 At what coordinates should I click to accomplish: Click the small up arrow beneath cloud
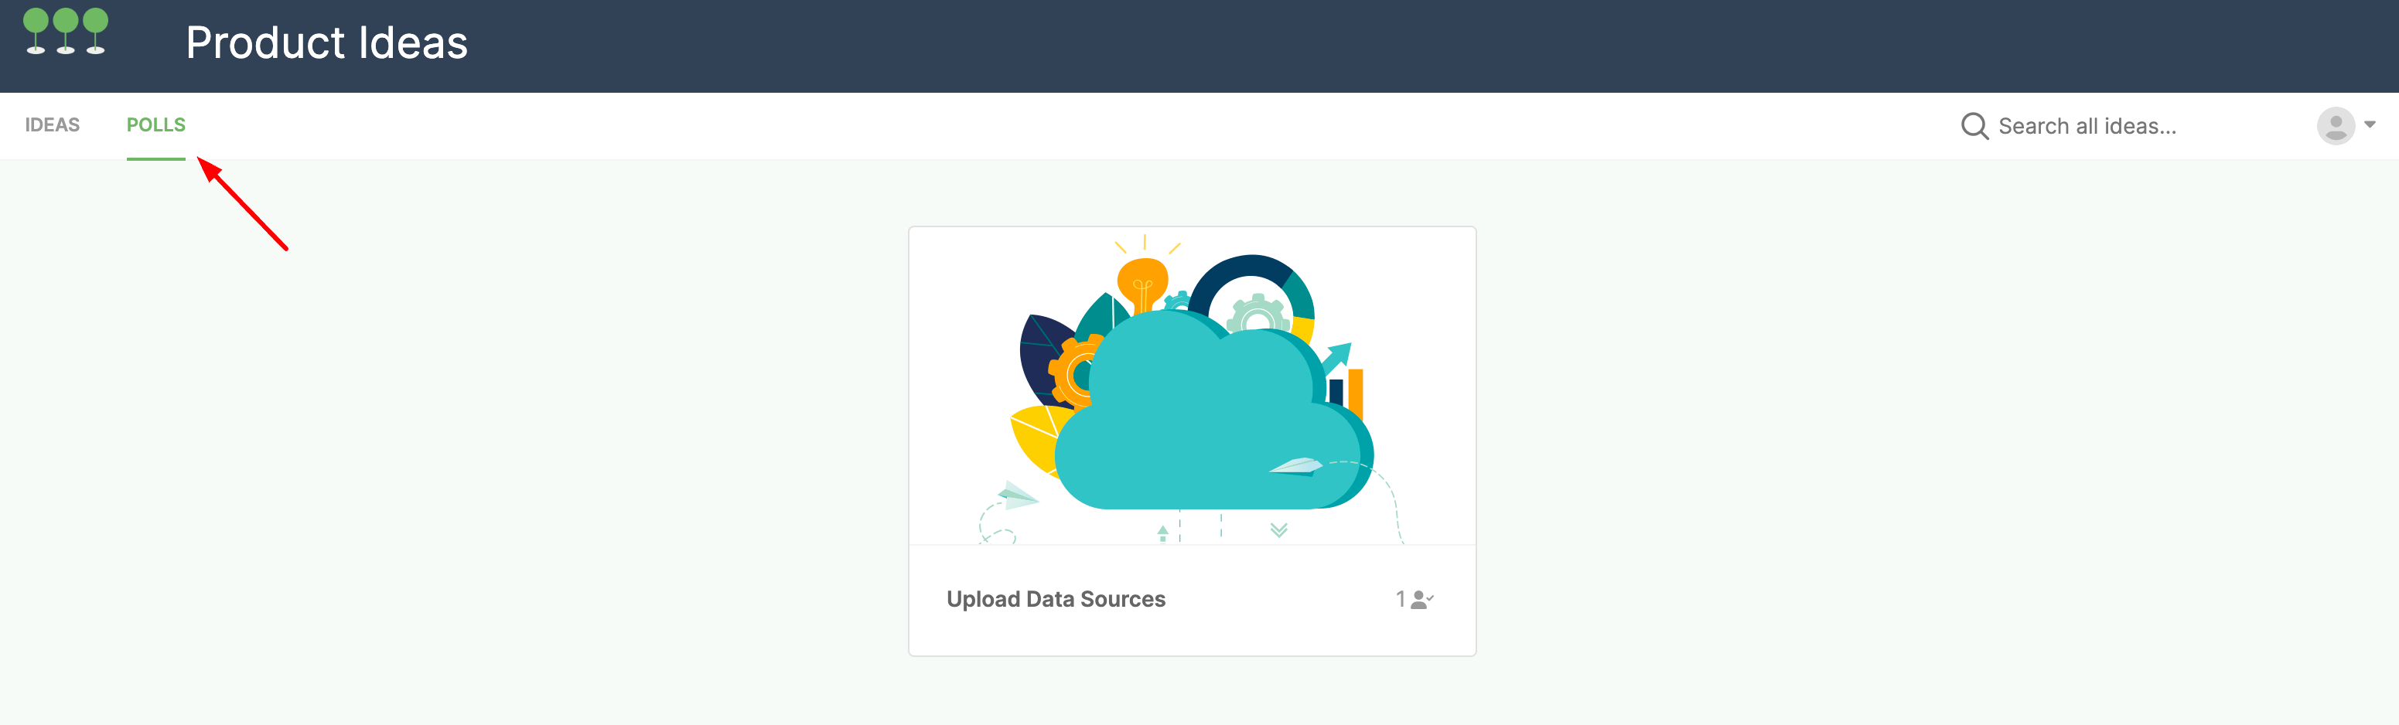pyautogui.click(x=1162, y=533)
